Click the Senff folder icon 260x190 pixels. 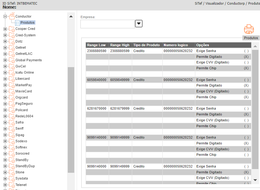[12, 129]
